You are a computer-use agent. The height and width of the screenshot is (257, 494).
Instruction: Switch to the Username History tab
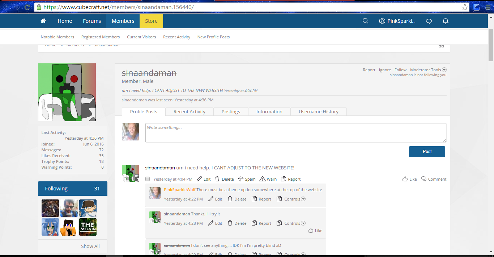[319, 111]
